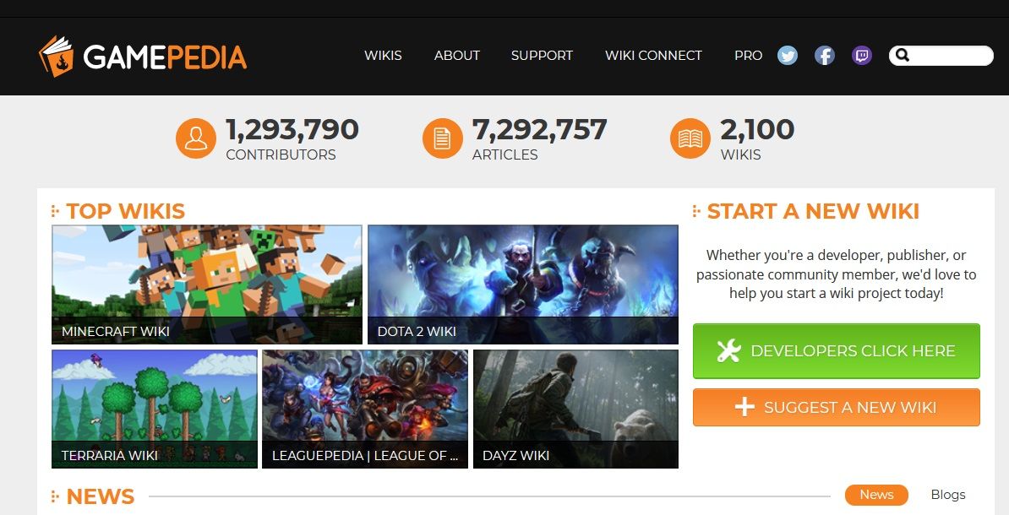Screen dimensions: 1009x515
Task: Open Gamepedia's Facebook page icon
Action: point(824,55)
